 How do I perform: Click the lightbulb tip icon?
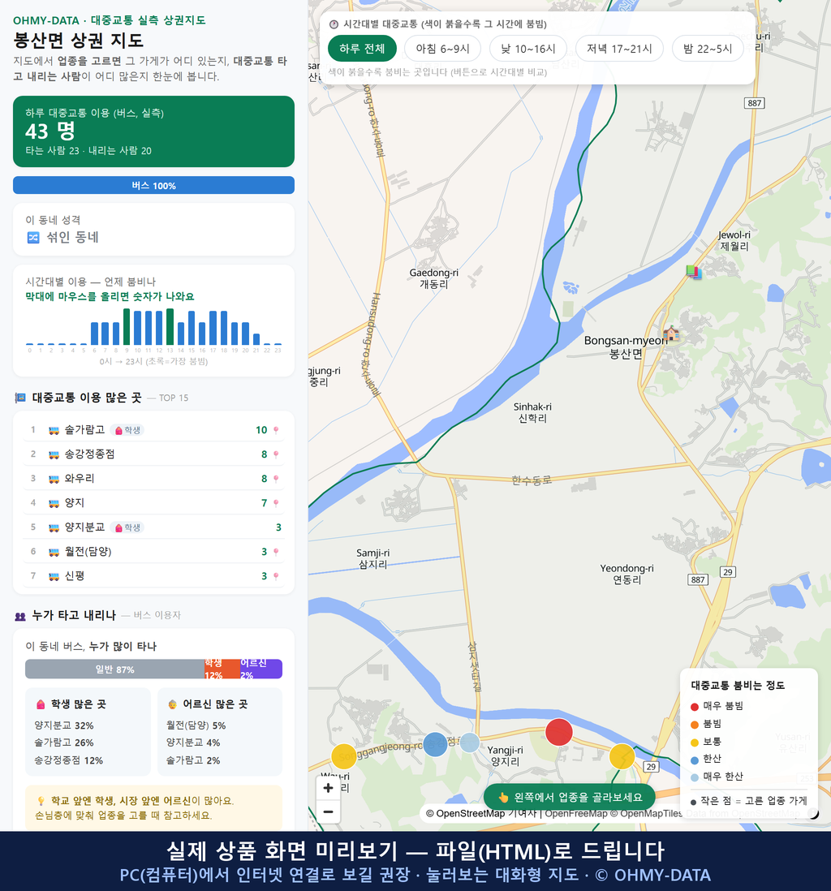pos(41,801)
